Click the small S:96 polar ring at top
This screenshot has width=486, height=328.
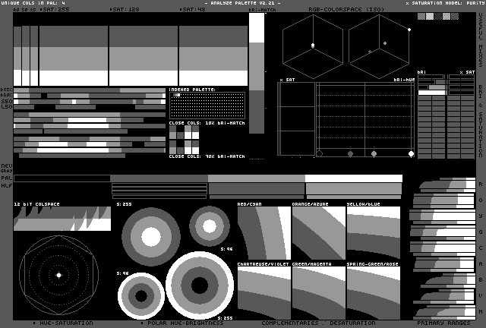point(210,224)
